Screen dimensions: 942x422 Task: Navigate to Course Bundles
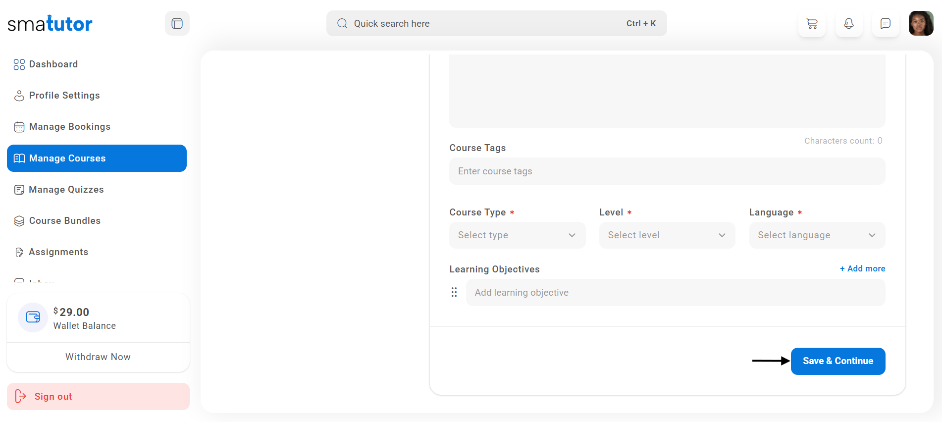coord(64,221)
